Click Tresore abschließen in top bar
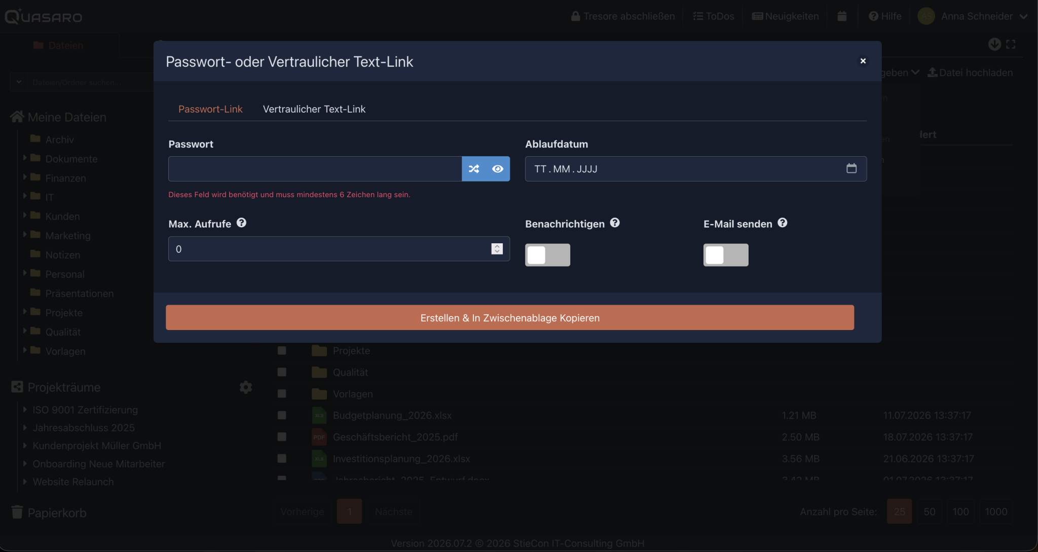Viewport: 1038px width, 552px height. 623,16
